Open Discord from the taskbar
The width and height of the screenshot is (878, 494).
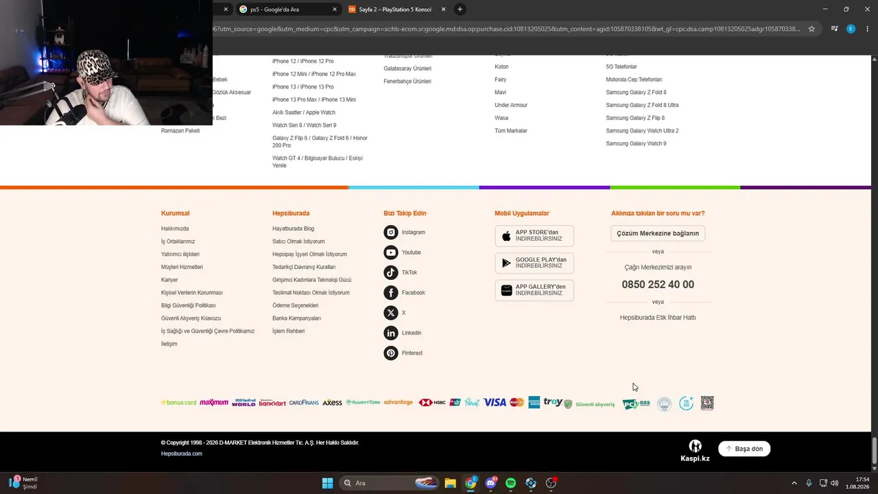[x=490, y=483]
